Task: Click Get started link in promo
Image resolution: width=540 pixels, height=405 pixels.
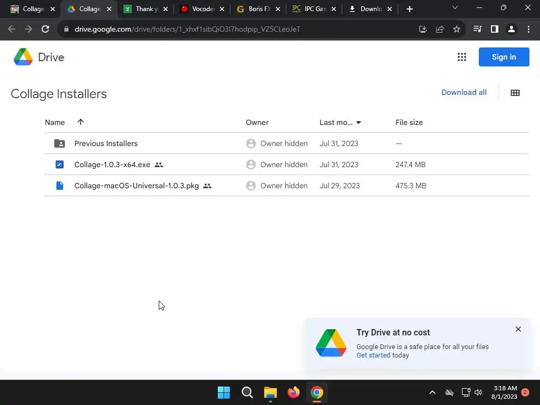Action: pyautogui.click(x=373, y=355)
